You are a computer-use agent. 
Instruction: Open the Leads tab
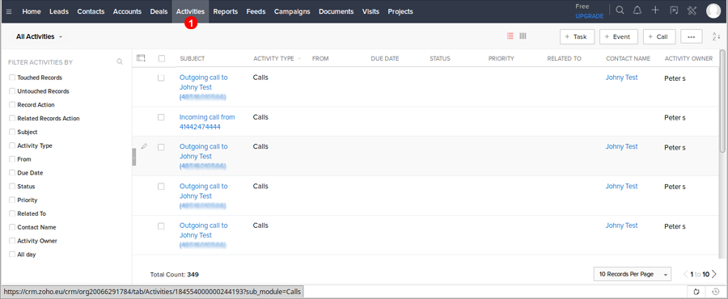[x=59, y=11]
